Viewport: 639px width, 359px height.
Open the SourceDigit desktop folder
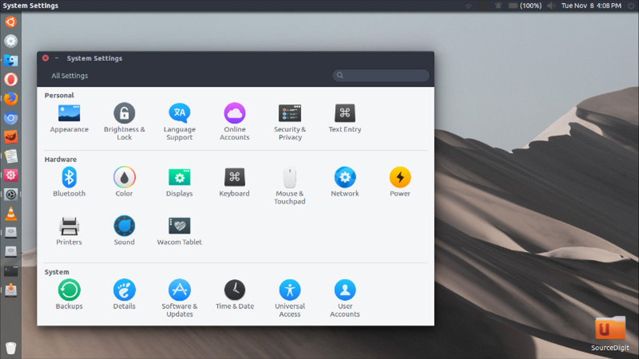(610, 333)
